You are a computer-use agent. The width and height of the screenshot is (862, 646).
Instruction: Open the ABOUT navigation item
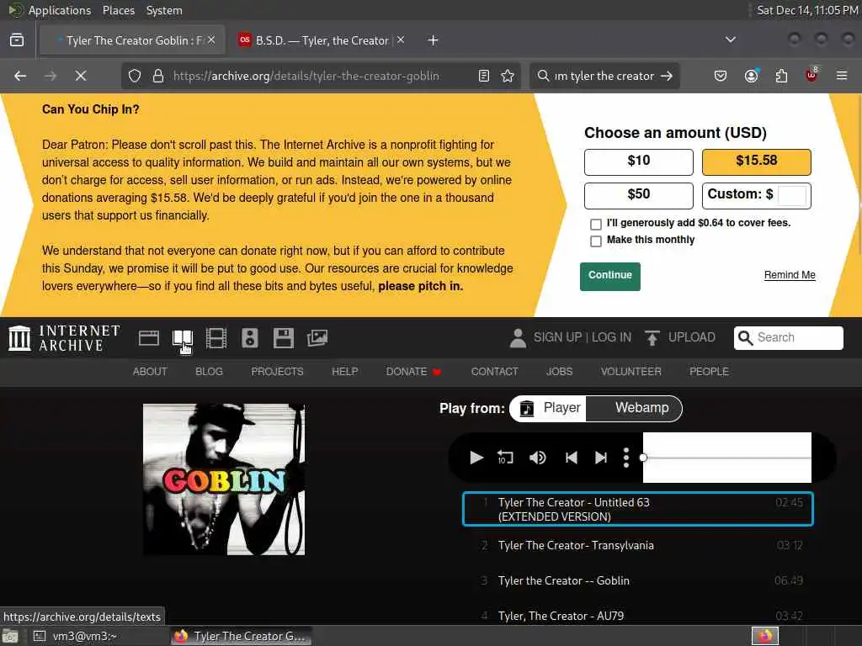pos(150,372)
